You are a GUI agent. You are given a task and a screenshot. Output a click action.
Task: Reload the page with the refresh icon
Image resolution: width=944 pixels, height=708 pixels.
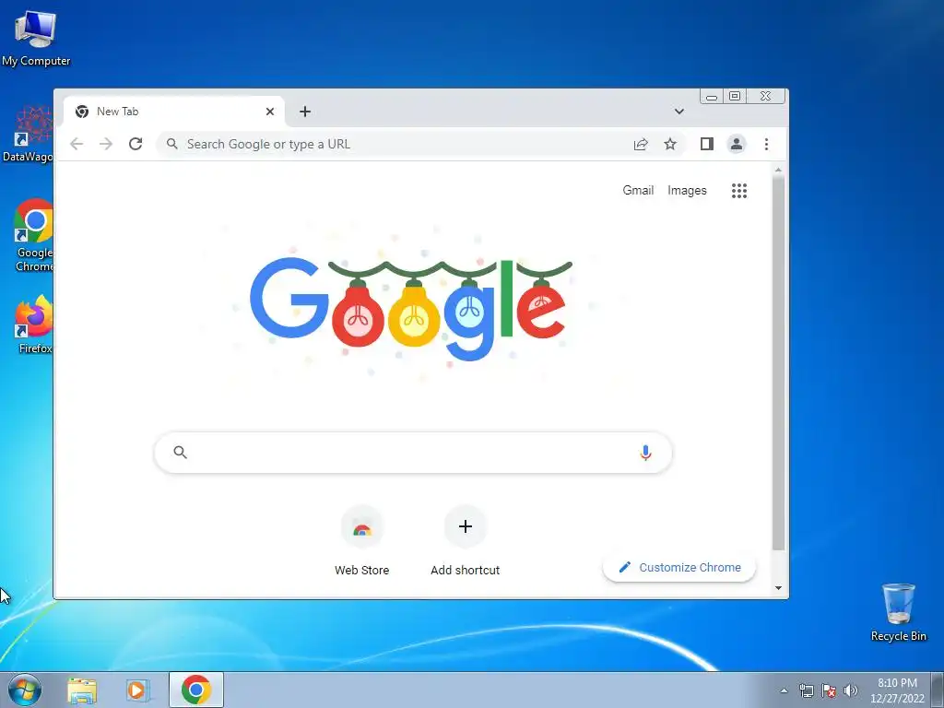(136, 144)
